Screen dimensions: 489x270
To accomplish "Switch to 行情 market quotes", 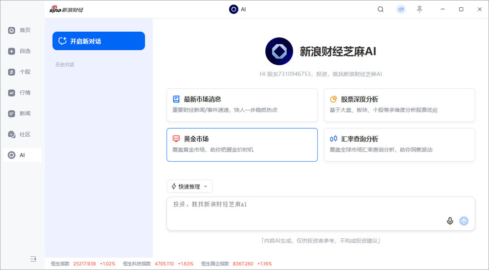I will coord(22,93).
